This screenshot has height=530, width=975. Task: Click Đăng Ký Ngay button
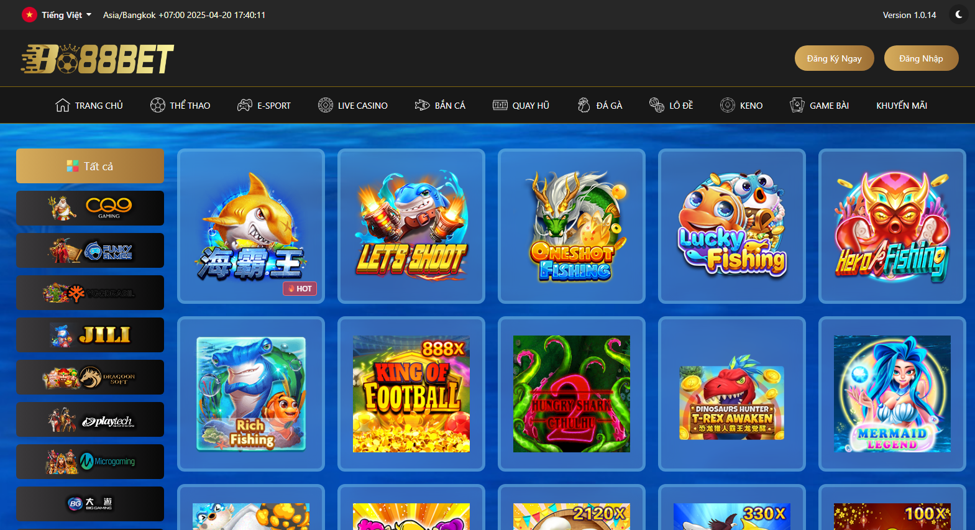click(x=834, y=58)
